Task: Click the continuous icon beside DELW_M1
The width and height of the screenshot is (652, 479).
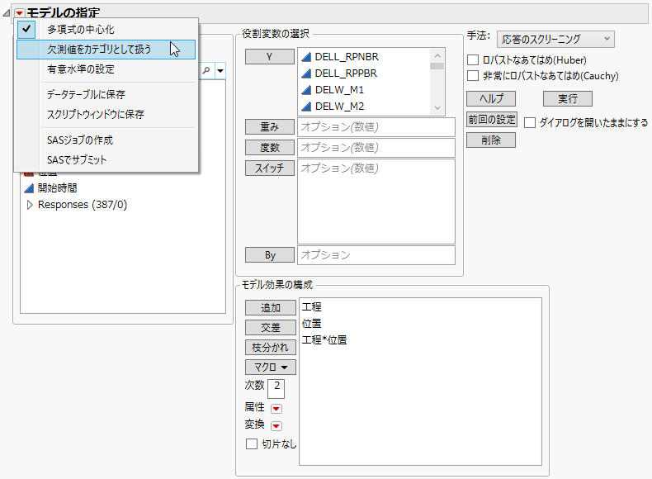Action: (x=306, y=90)
